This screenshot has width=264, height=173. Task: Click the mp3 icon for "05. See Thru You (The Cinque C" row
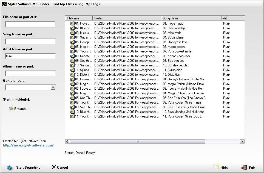coord(72,98)
